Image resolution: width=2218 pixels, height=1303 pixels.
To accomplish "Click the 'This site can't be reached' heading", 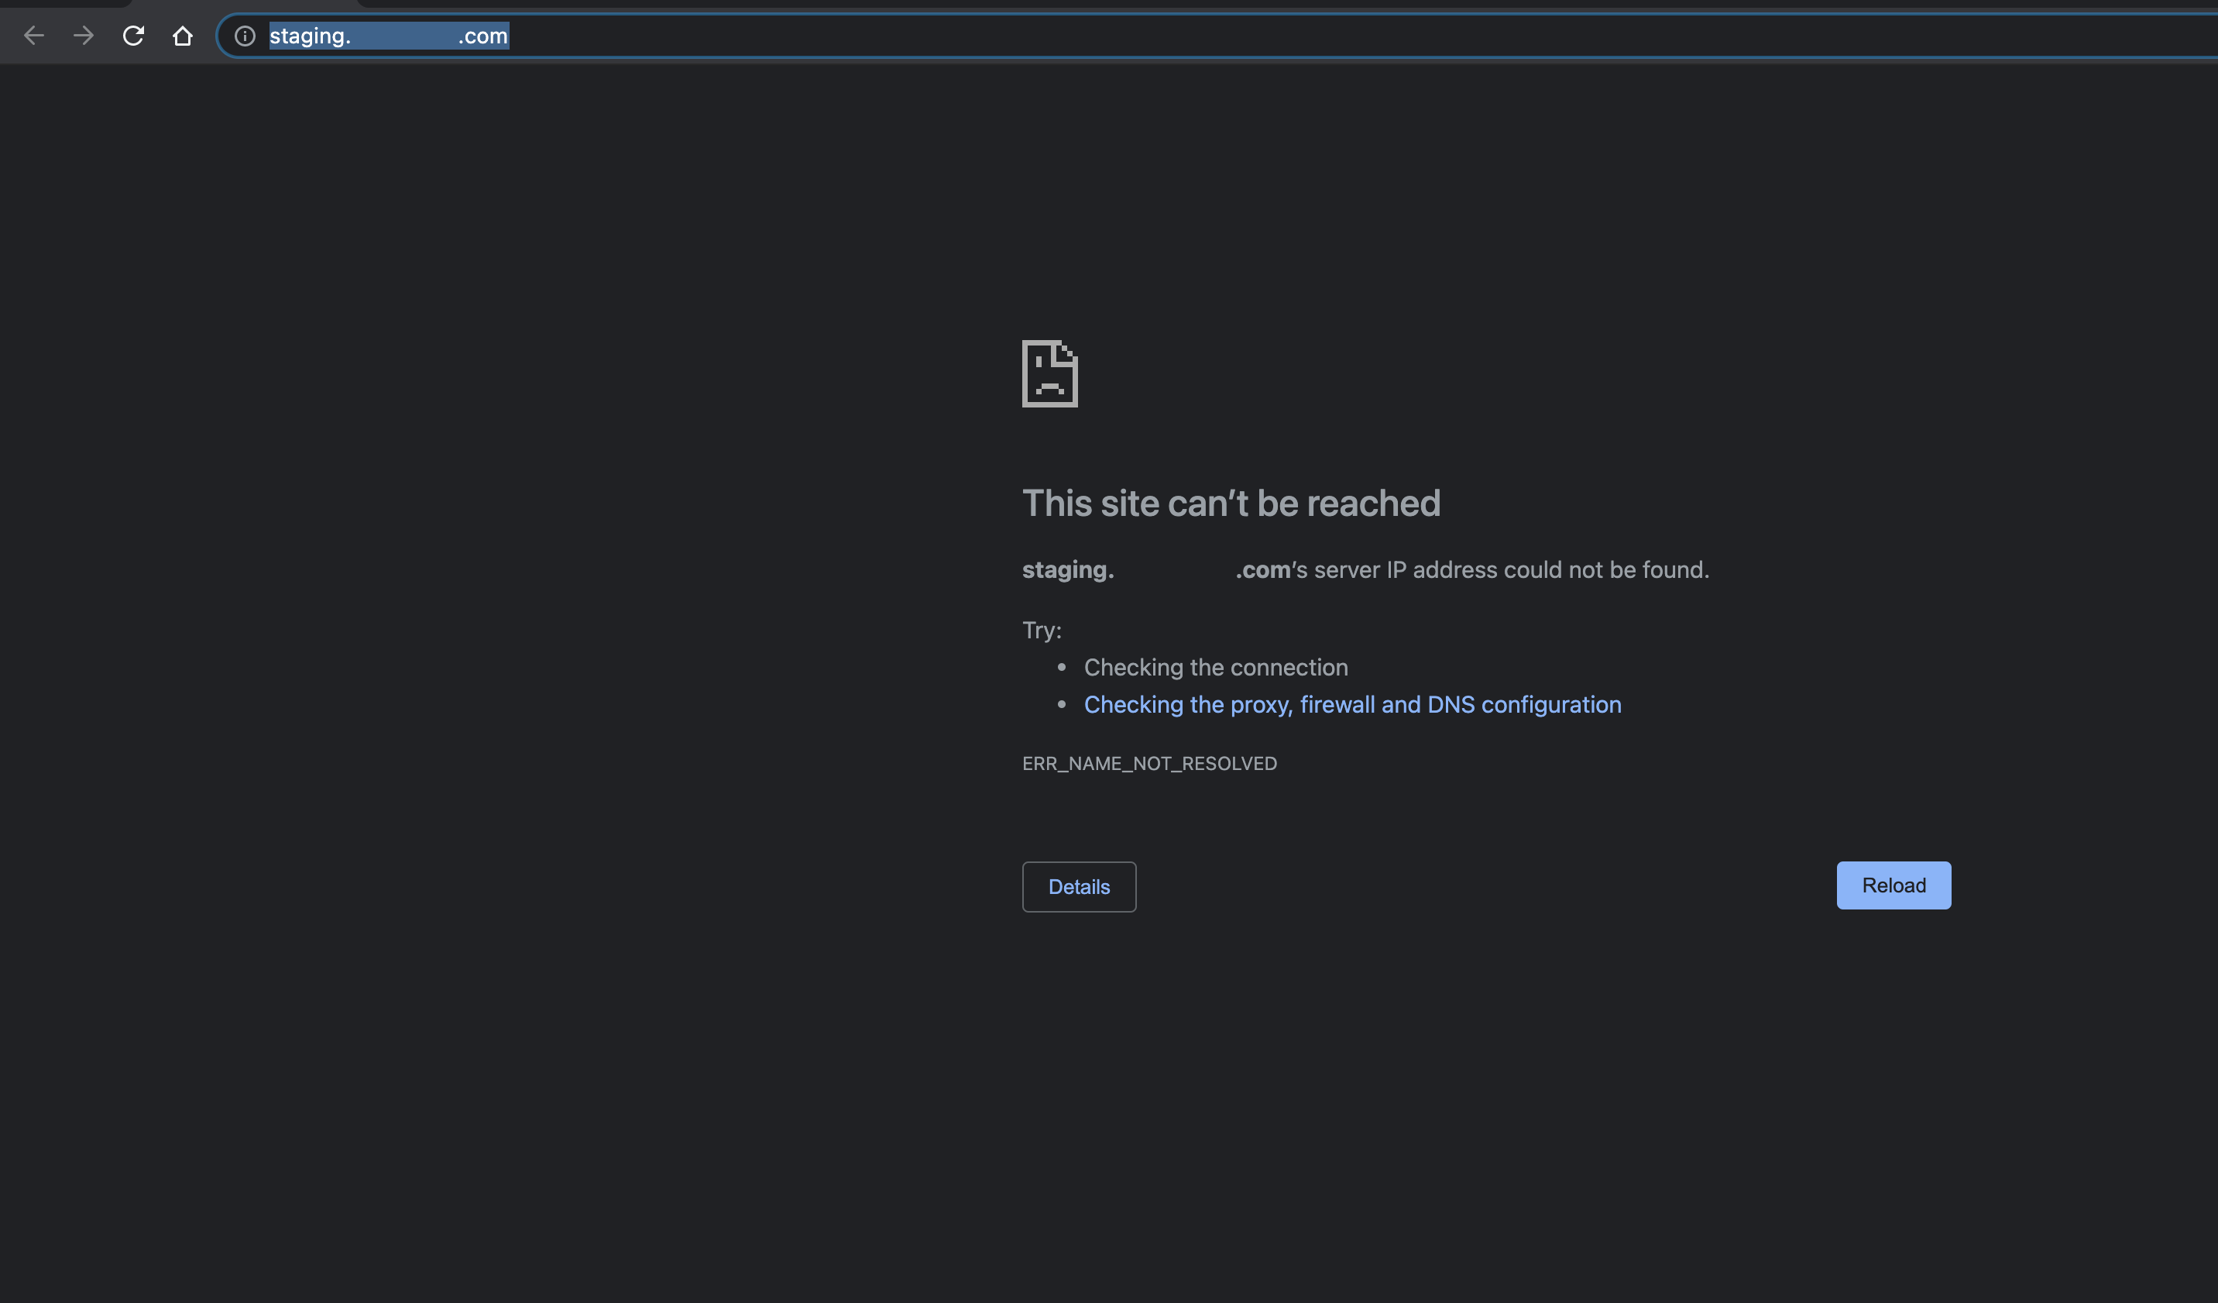I will pos(1231,503).
